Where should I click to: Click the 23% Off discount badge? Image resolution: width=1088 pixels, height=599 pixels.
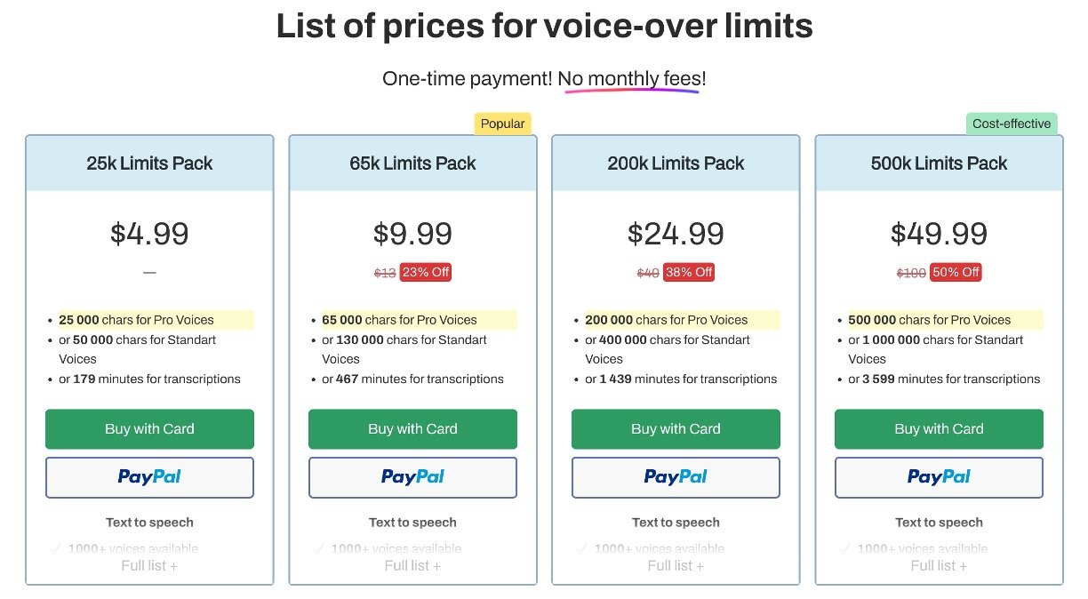coord(426,272)
